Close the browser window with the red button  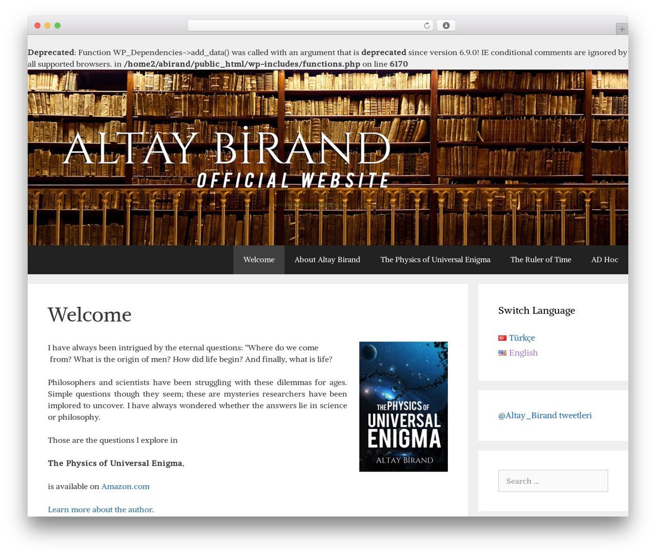point(37,26)
